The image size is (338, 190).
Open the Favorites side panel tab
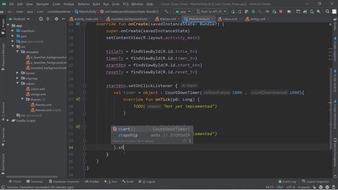point(3,137)
